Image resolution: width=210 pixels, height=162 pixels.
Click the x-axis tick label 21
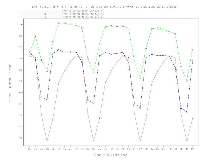(71, 149)
